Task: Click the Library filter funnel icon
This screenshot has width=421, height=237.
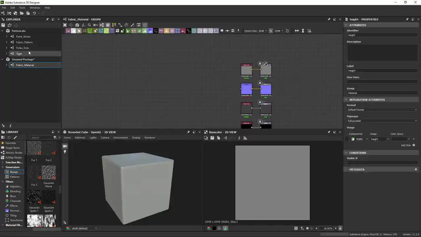Action: 55,138
